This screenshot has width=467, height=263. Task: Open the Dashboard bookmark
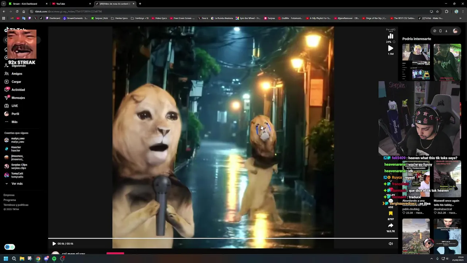[x=53, y=18]
